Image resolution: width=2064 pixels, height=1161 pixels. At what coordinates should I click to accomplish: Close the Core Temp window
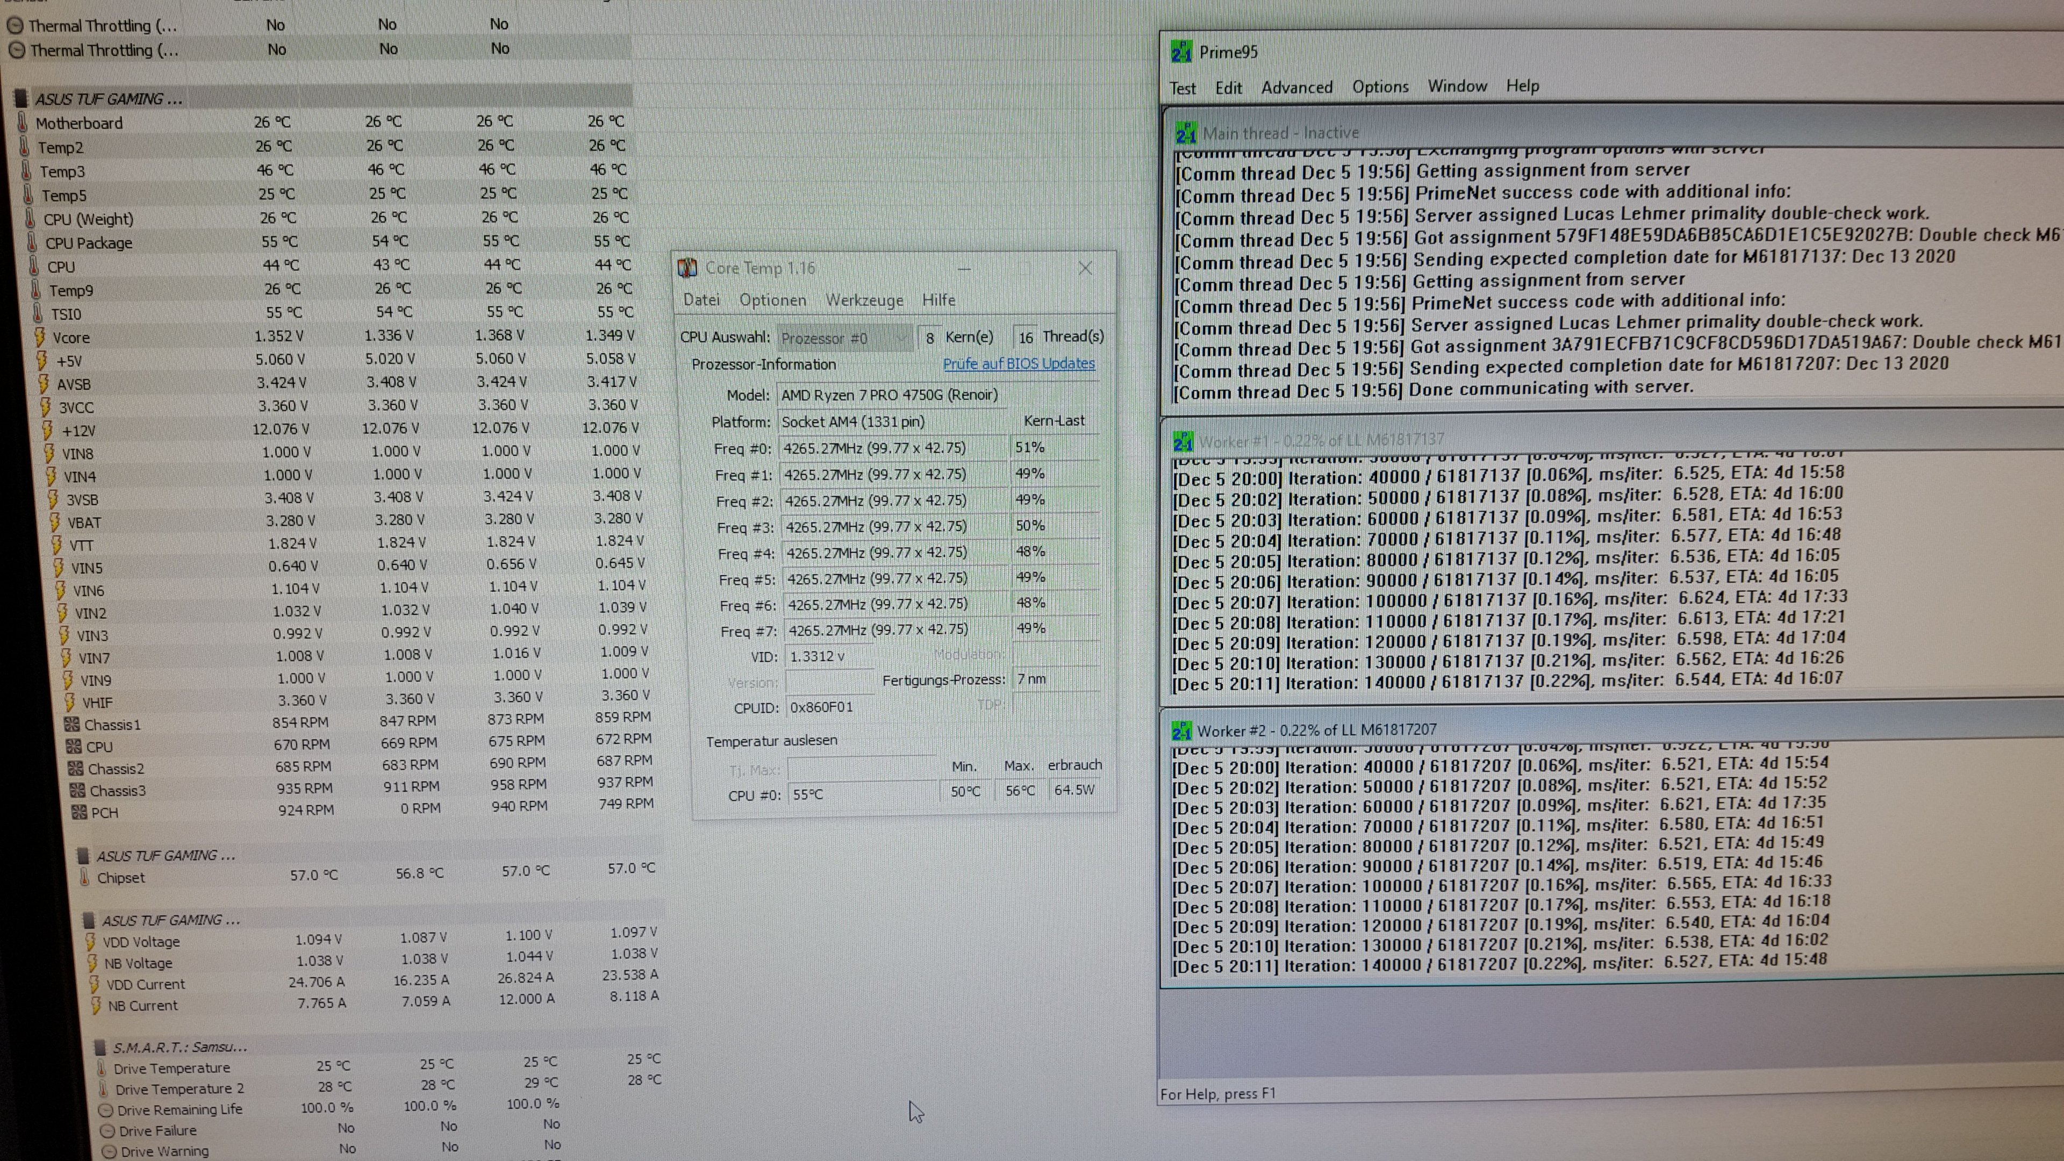click(1085, 268)
